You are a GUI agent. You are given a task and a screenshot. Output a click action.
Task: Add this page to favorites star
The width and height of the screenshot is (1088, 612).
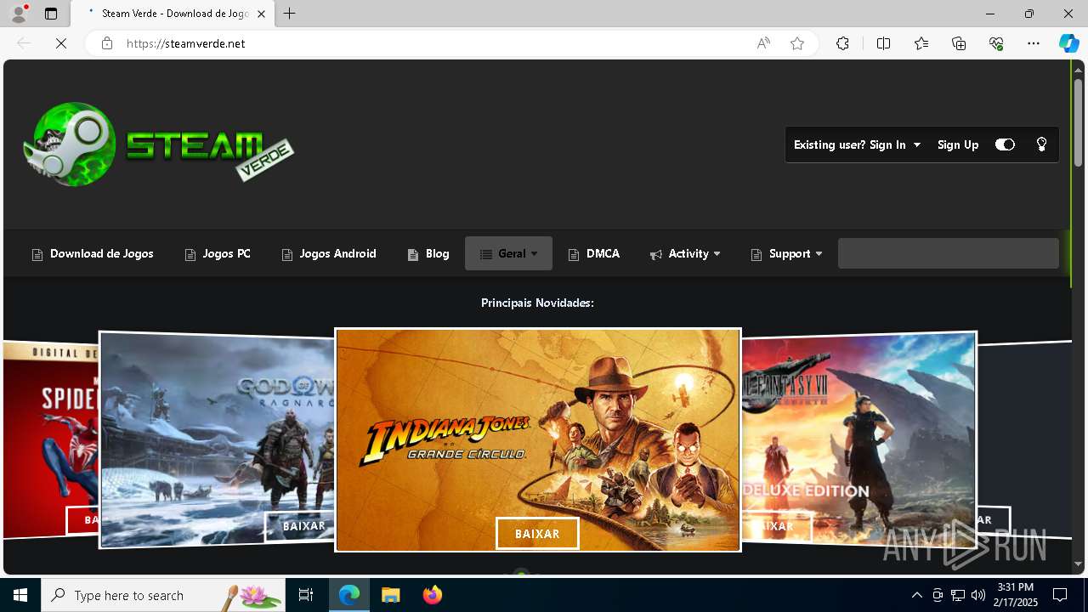(797, 43)
